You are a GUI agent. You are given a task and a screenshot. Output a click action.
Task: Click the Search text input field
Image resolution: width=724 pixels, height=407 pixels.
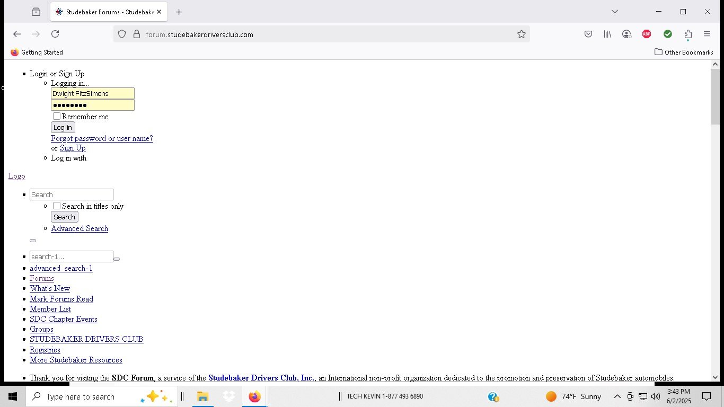click(x=72, y=194)
